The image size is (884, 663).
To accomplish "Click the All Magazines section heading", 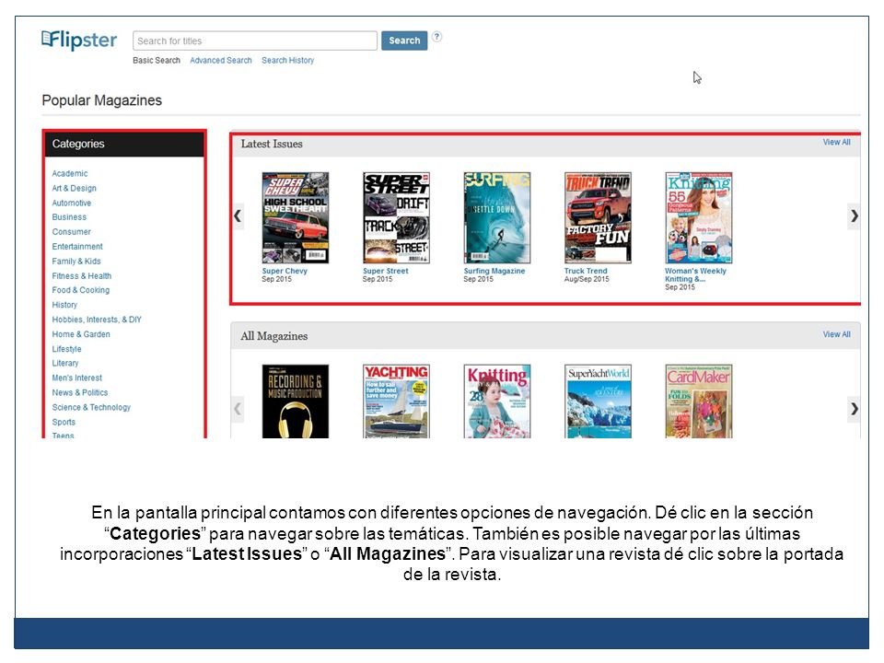I will (274, 336).
